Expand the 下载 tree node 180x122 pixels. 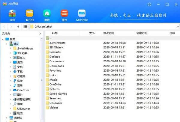10,72
